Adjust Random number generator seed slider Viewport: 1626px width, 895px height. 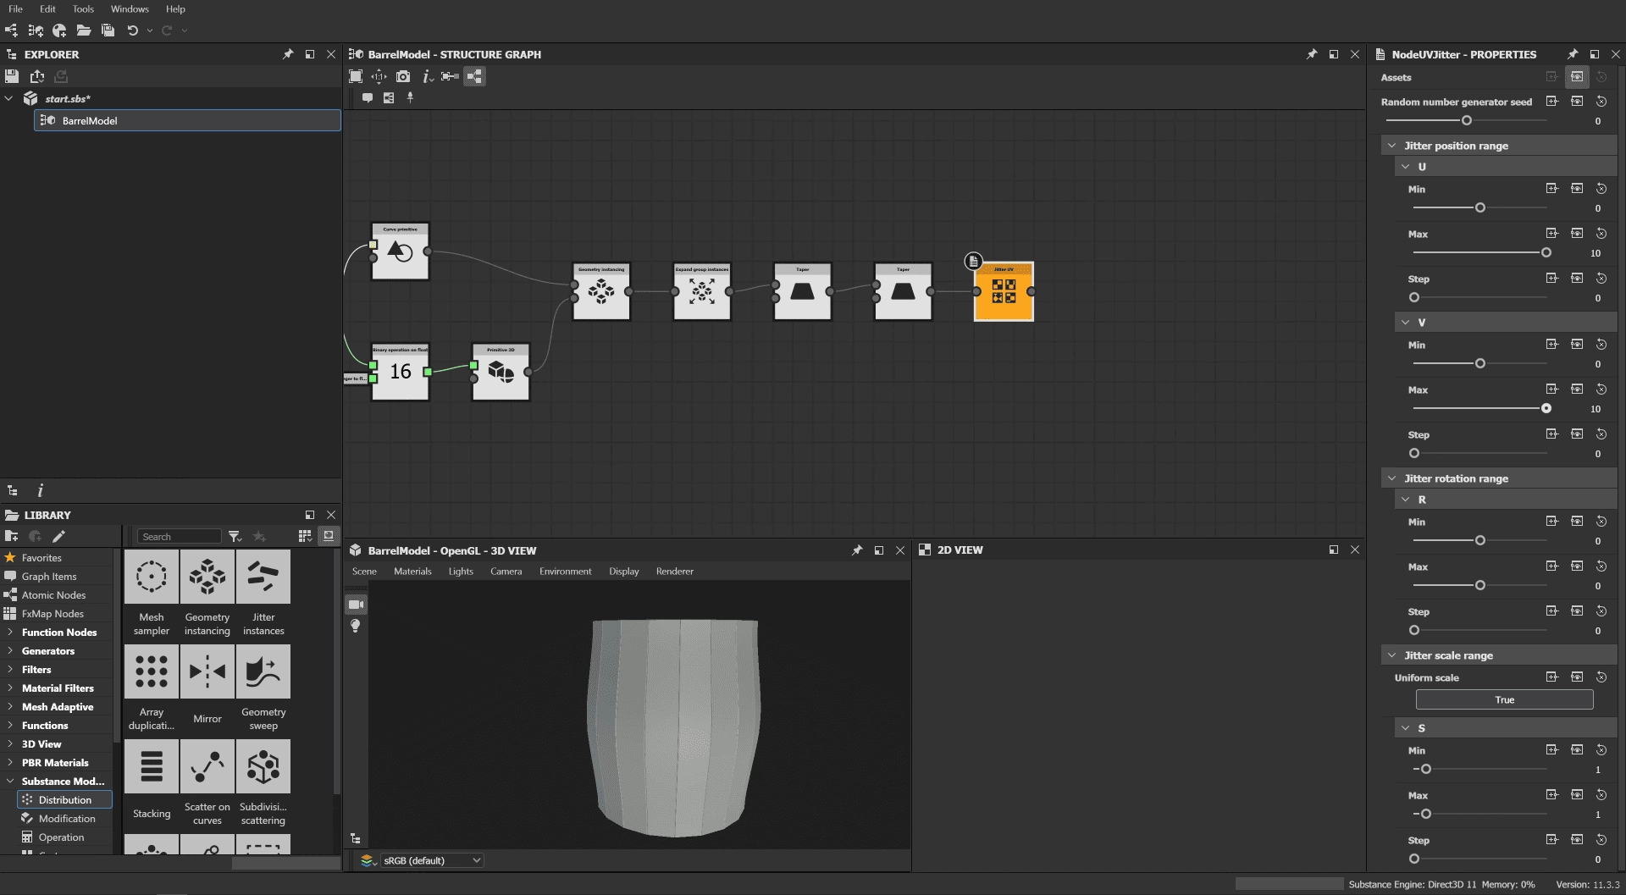point(1467,120)
